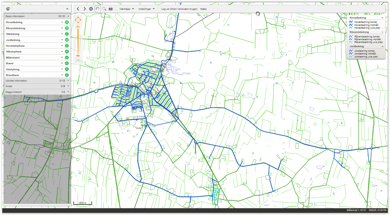
Task: Toggle Stikstophane layer lock button
Action: pyautogui.click(x=67, y=51)
